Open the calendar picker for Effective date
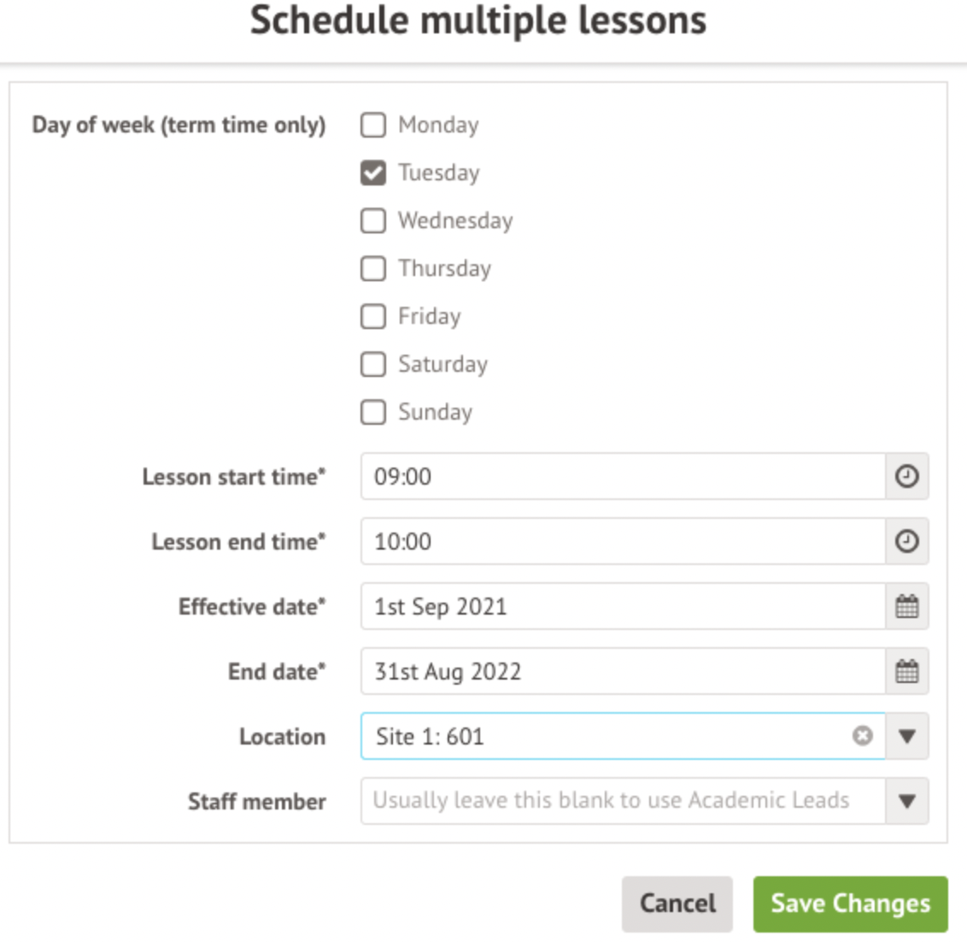 point(906,607)
